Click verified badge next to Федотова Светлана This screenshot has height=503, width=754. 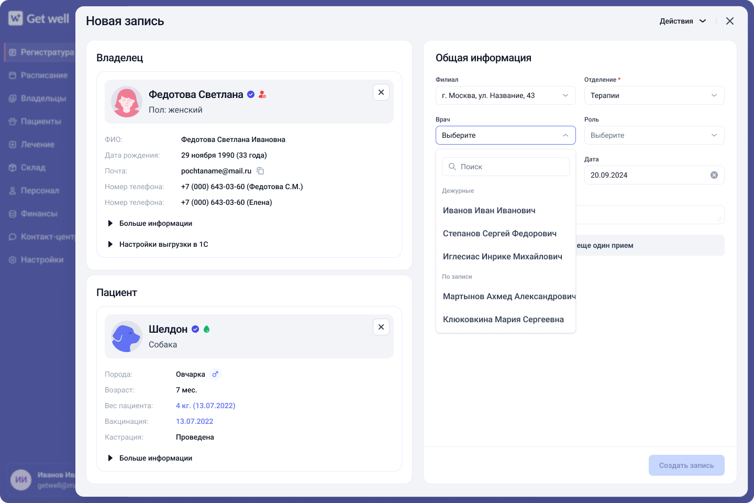pyautogui.click(x=251, y=94)
